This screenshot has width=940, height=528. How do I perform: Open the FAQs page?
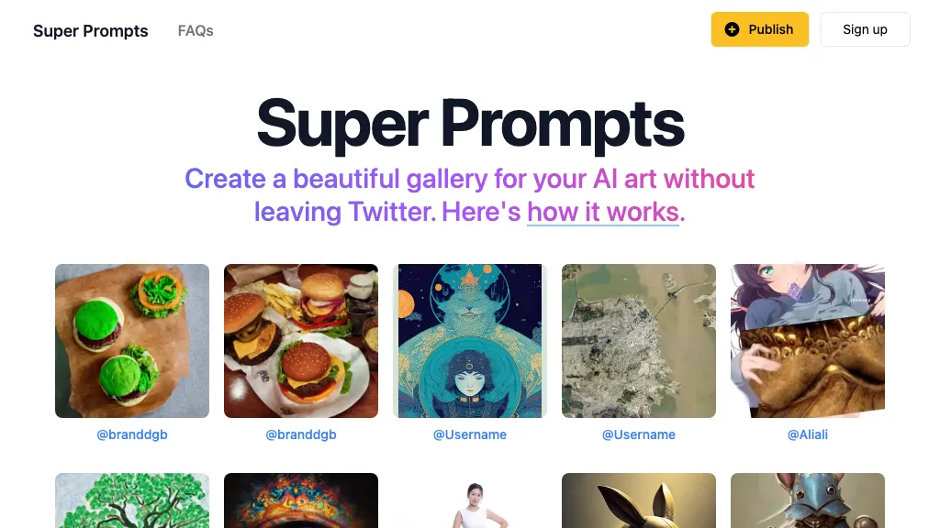coord(196,30)
